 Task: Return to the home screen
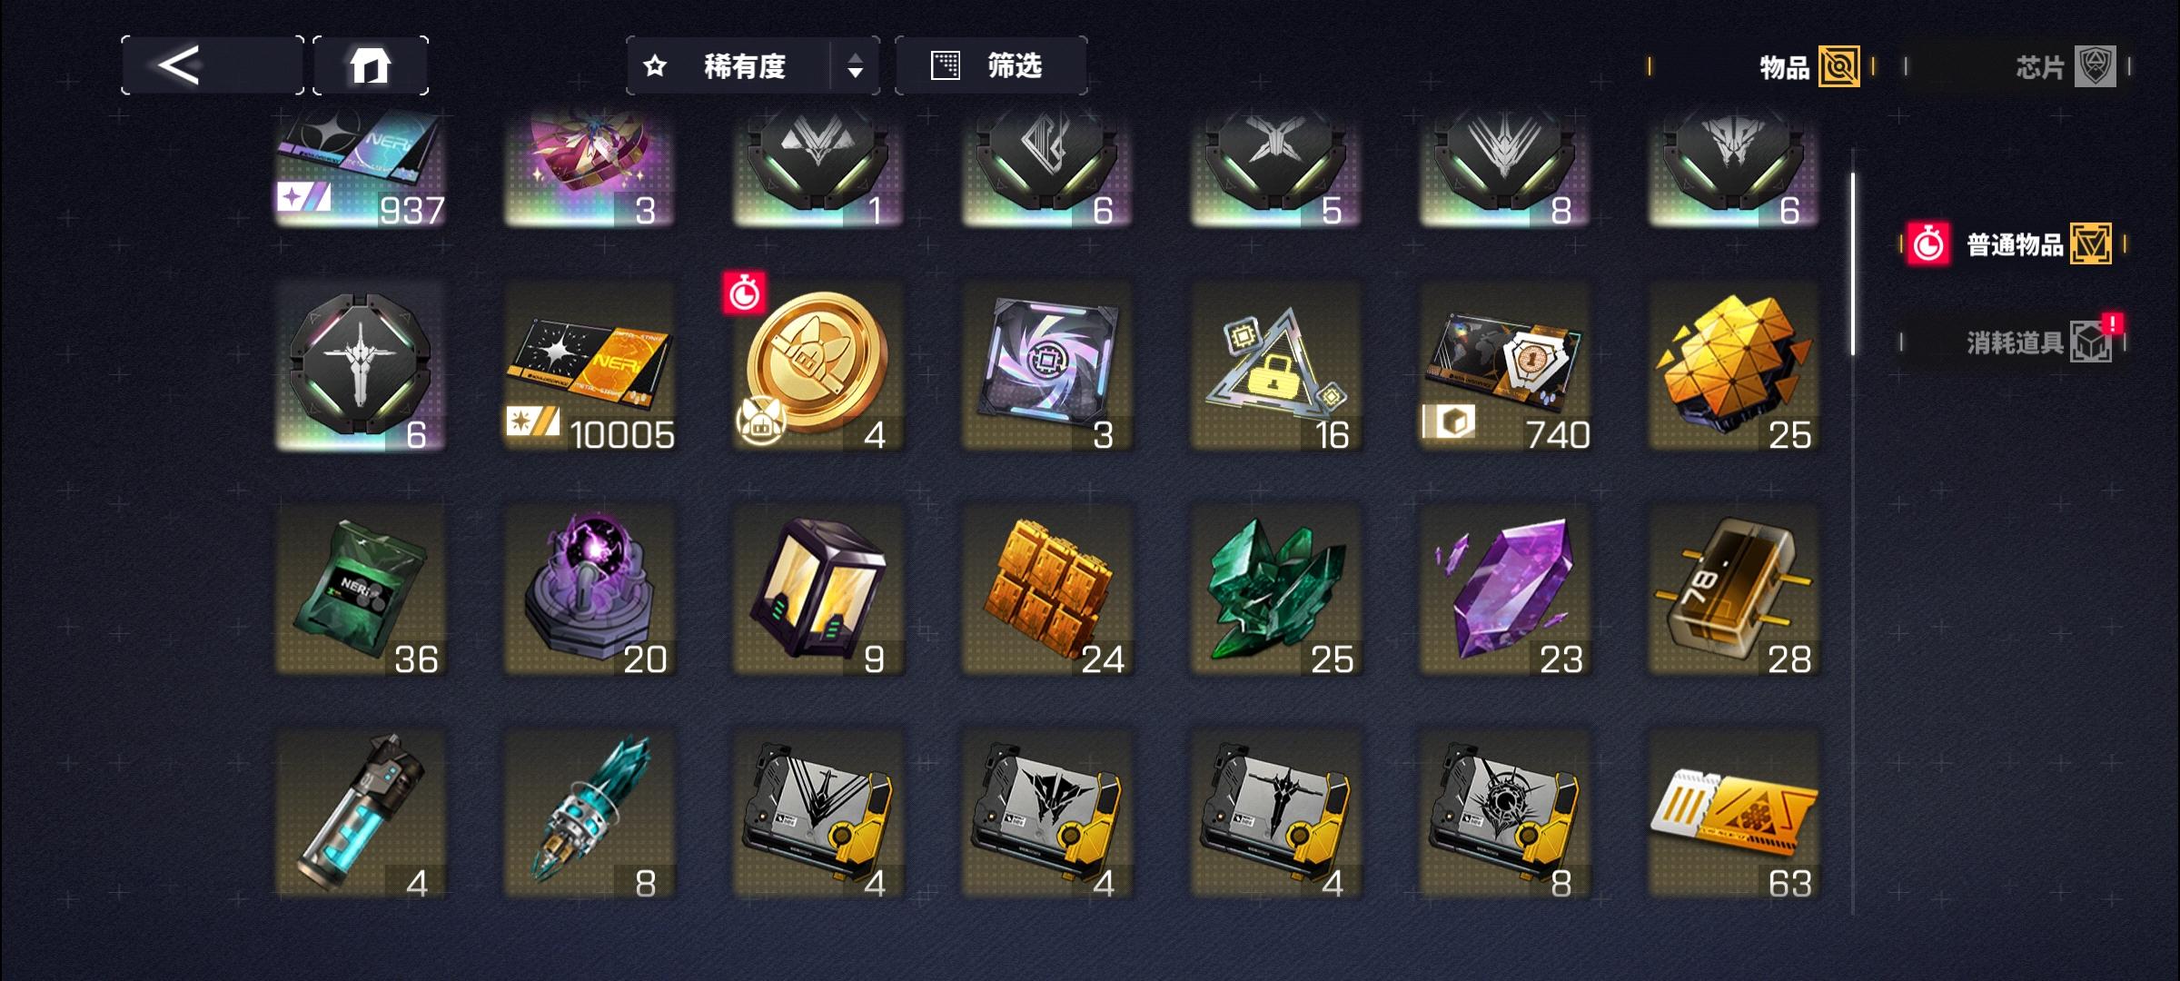point(371,65)
